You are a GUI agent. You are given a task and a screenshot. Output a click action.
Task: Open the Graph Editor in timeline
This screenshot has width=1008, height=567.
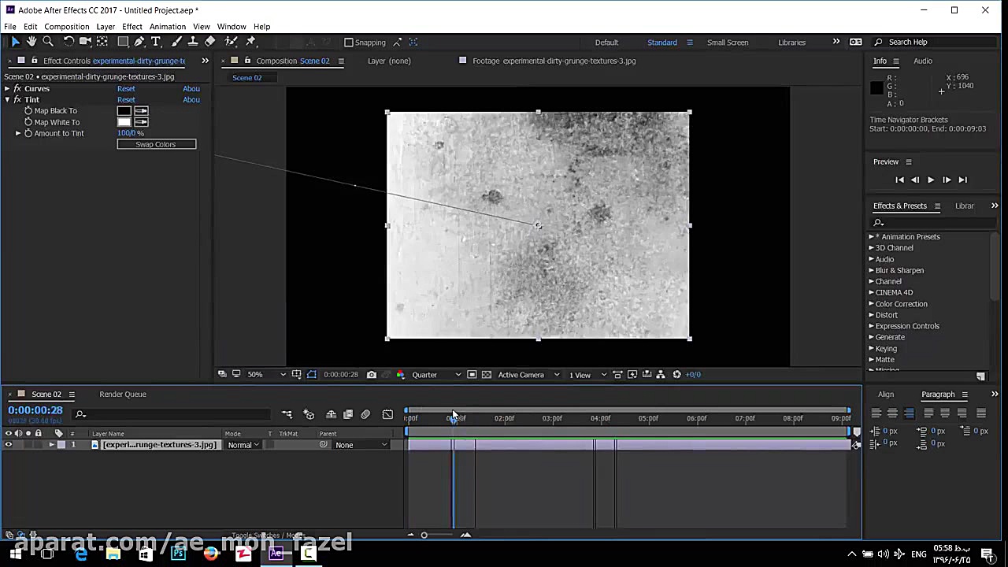click(x=387, y=414)
